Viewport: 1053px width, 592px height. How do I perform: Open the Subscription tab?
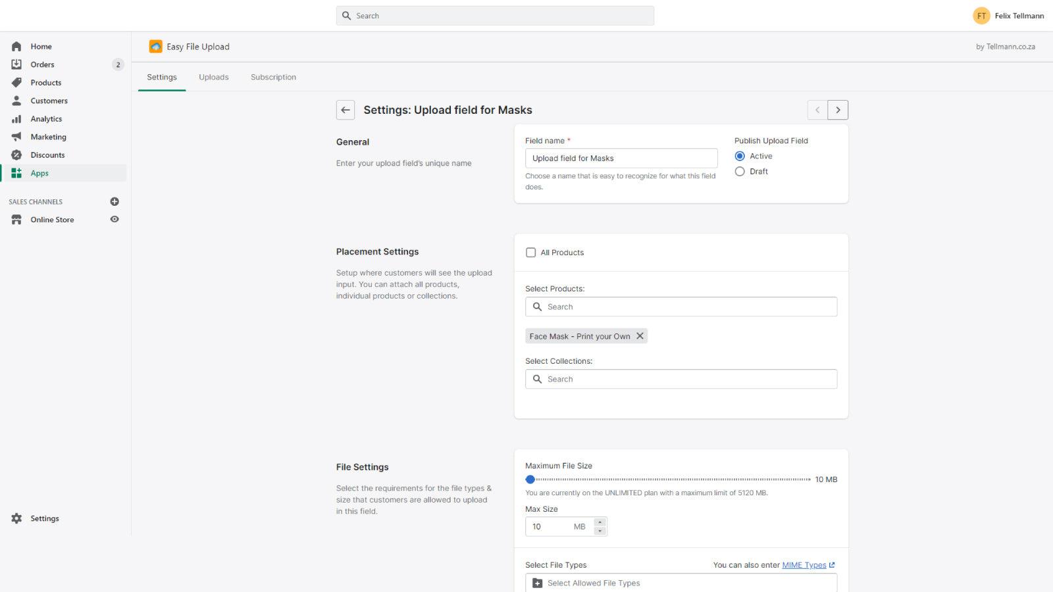coord(273,76)
